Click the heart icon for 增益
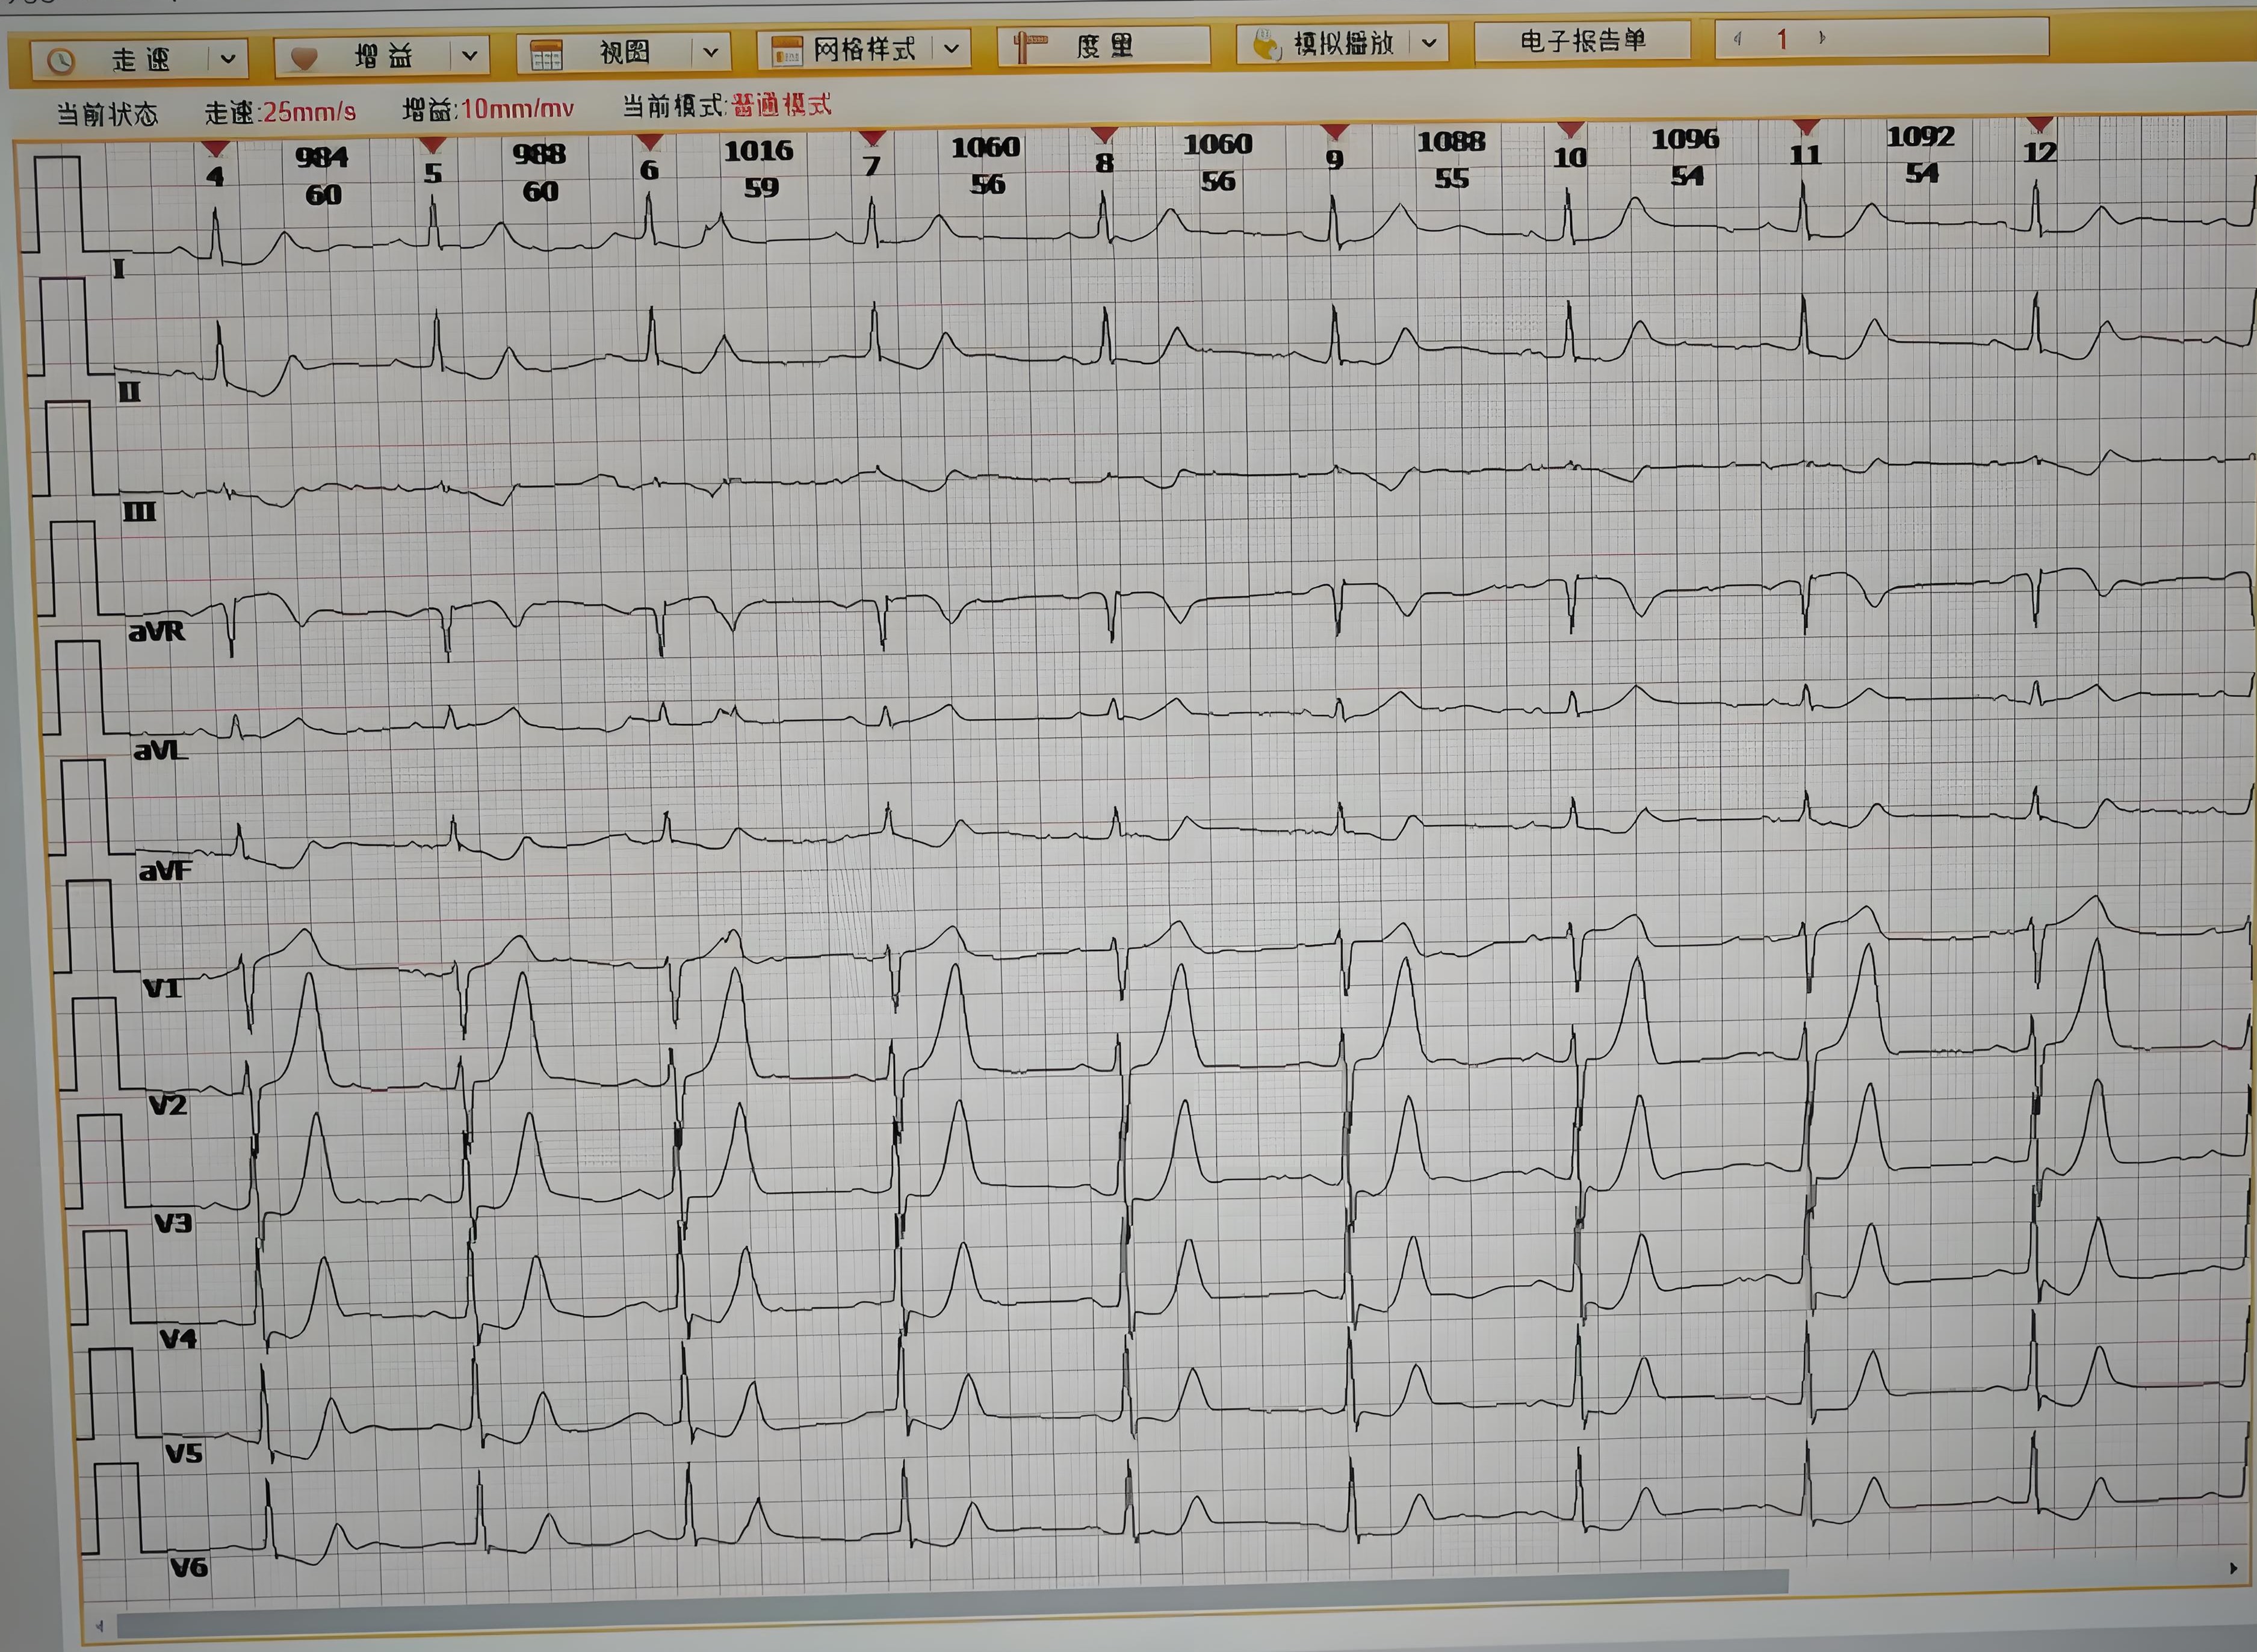Viewport: 2257px width, 1652px height. [x=303, y=58]
